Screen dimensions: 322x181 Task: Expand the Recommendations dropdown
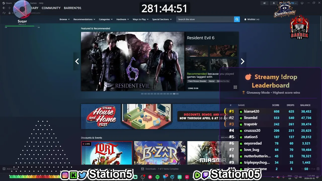click(x=84, y=19)
